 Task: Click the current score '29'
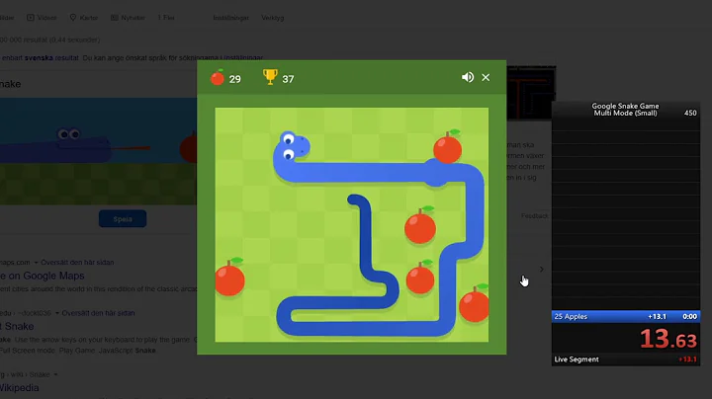coord(234,79)
